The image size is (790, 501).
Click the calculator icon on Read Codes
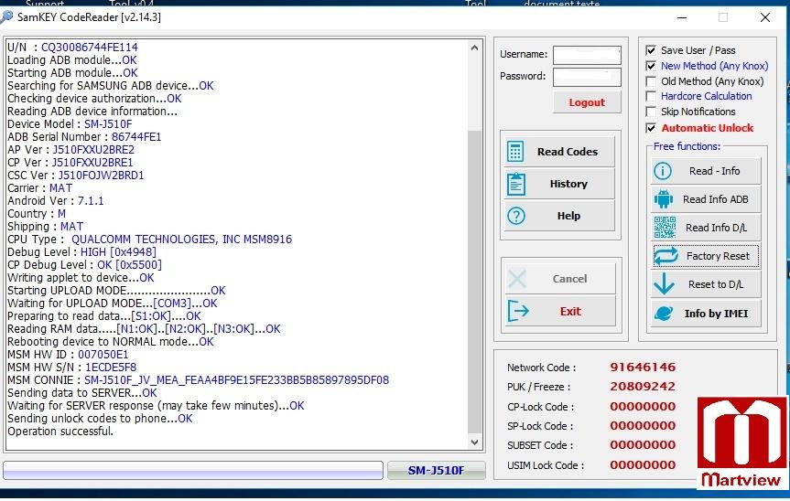pyautogui.click(x=515, y=152)
